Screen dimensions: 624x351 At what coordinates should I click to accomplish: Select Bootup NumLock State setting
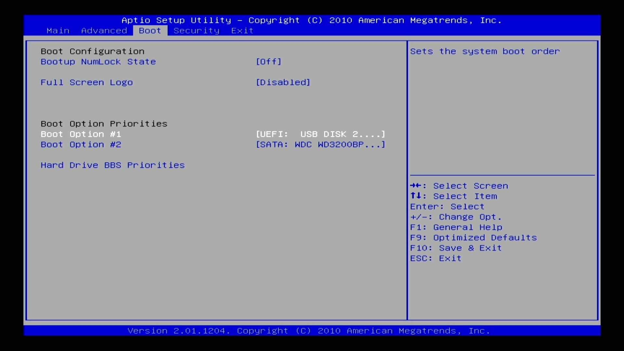tap(98, 62)
